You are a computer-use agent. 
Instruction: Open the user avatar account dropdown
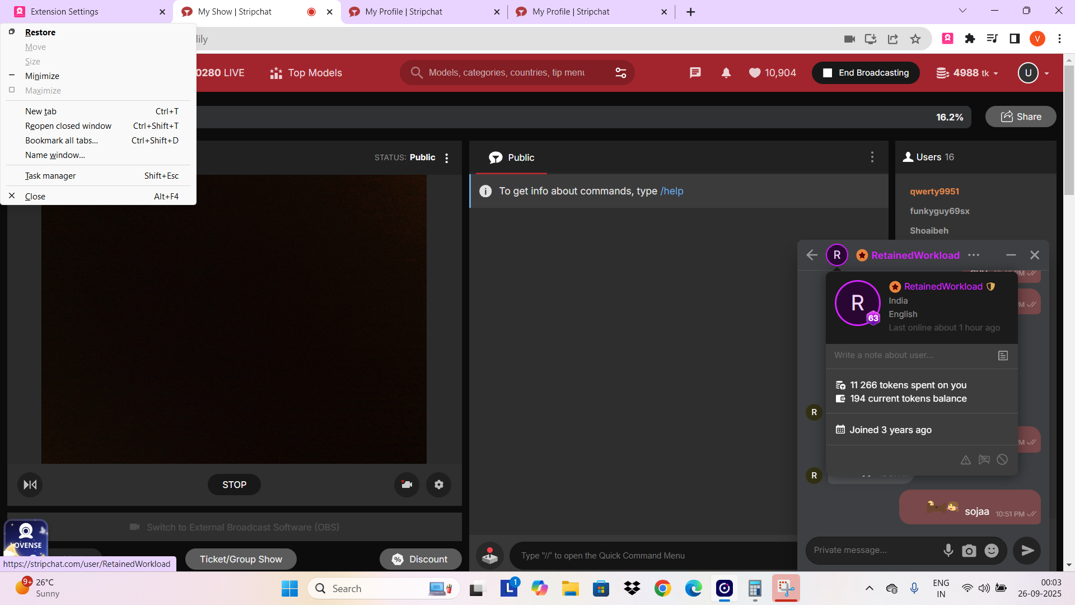(x=1033, y=73)
